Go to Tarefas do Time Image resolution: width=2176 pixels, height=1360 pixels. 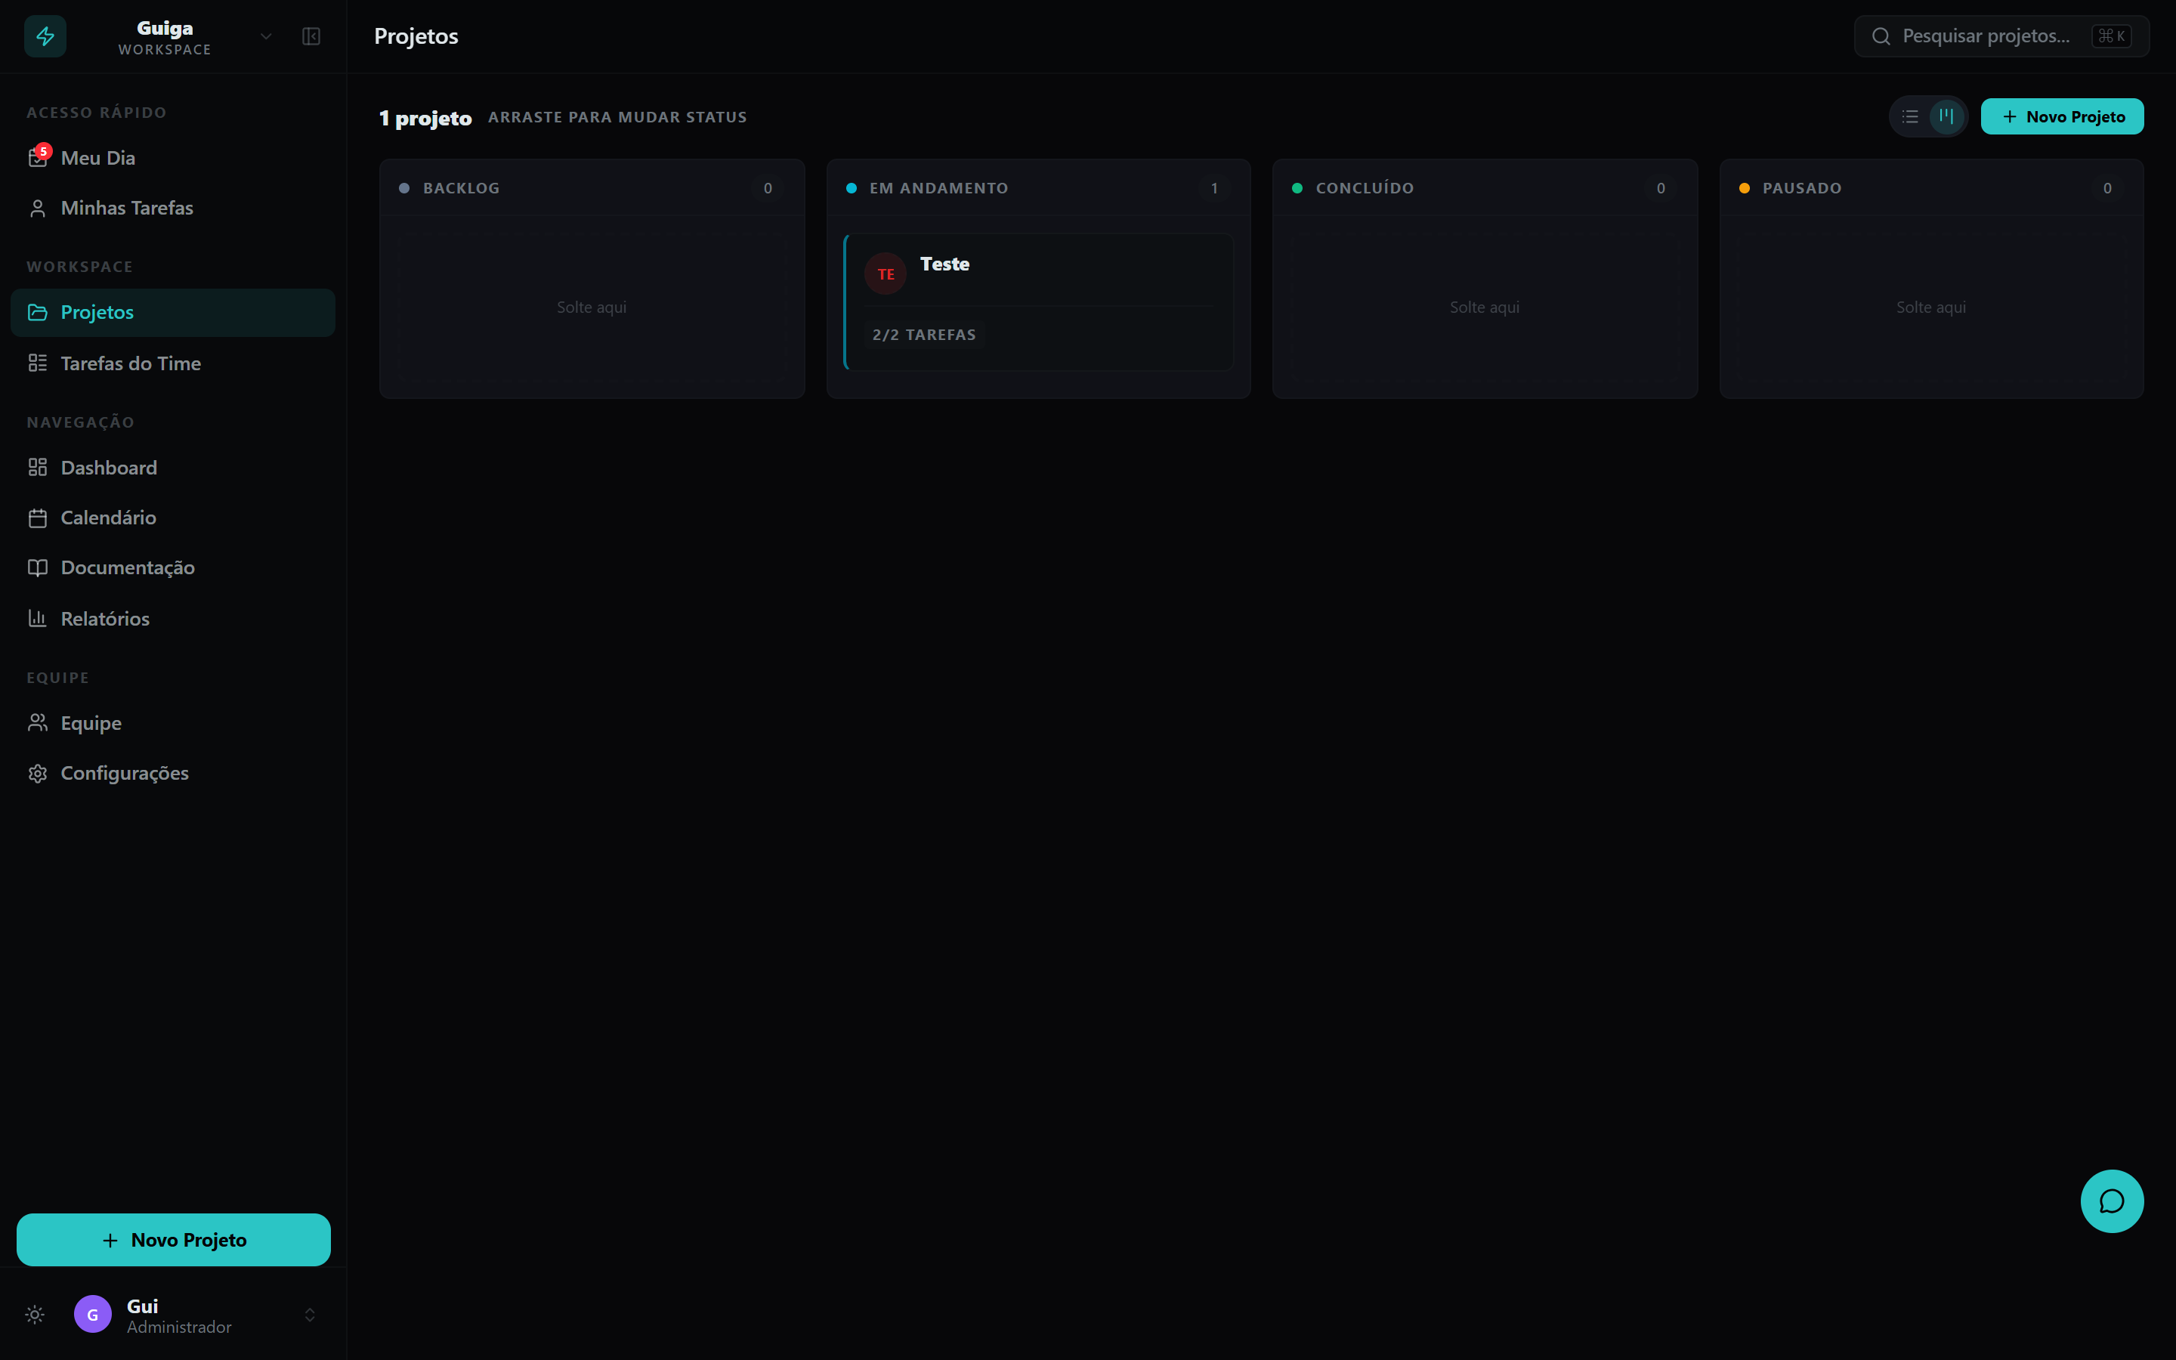click(131, 363)
